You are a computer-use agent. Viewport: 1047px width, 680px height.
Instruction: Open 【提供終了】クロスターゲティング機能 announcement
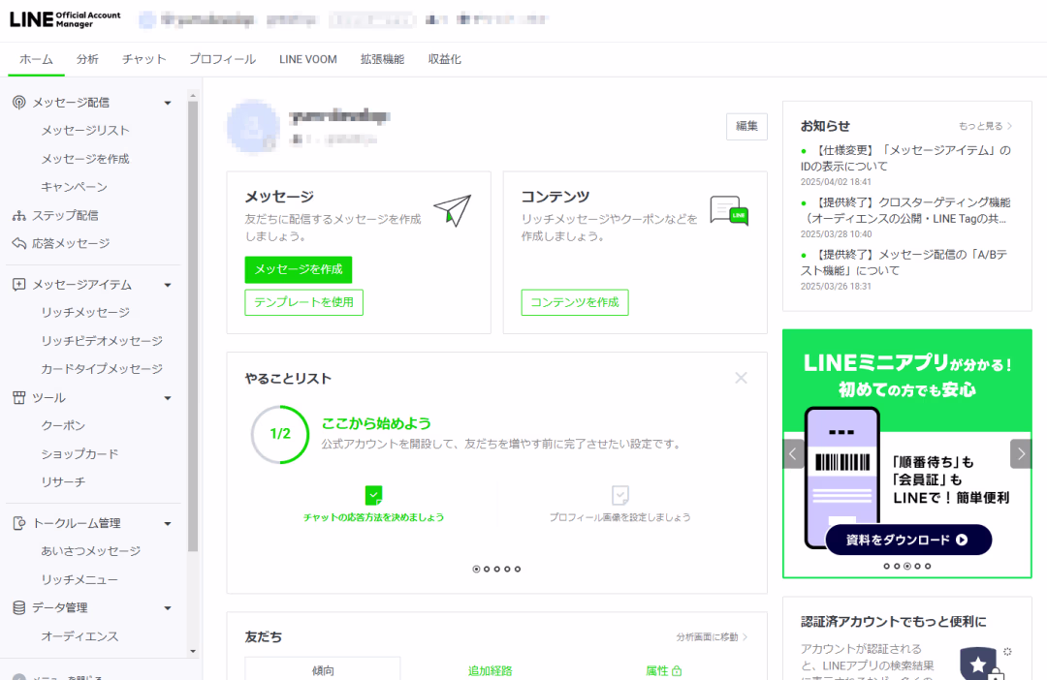pos(905,210)
